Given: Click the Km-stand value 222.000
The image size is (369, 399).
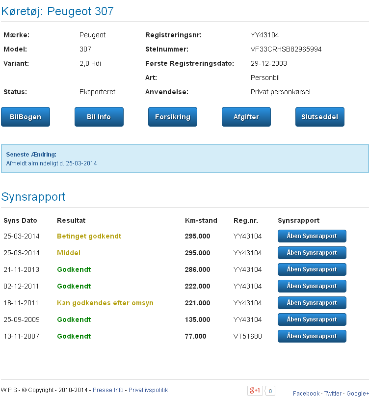Looking at the screenshot, I should [x=197, y=286].
